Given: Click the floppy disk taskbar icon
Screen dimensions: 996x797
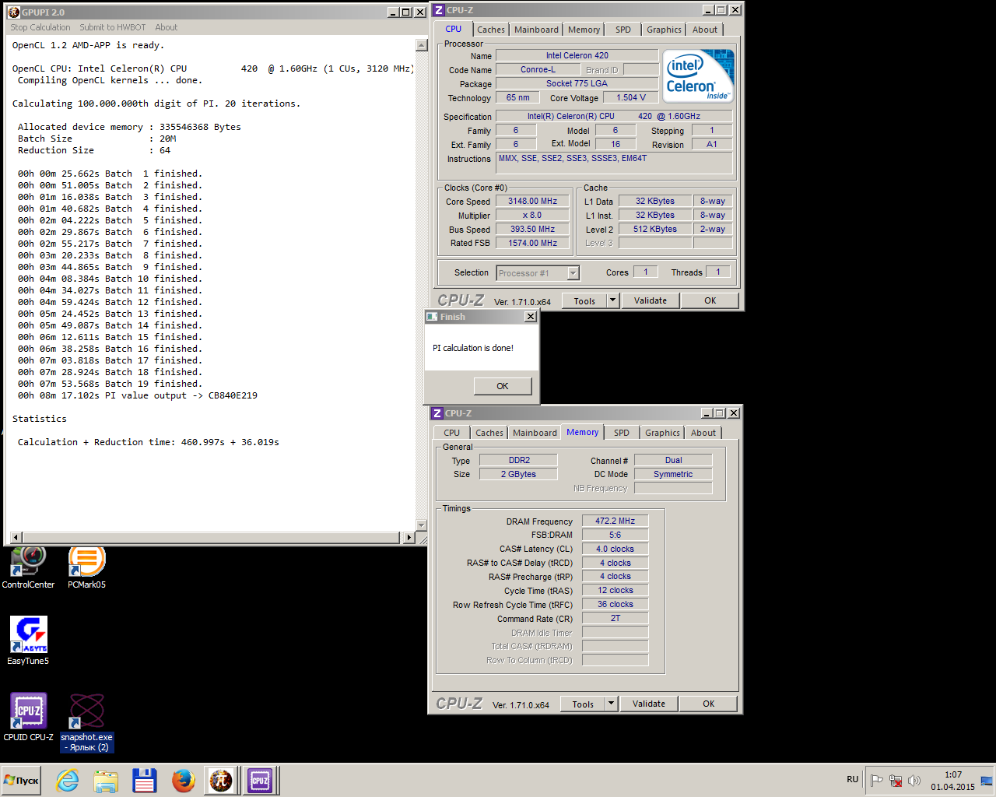Looking at the screenshot, I should (x=145, y=780).
